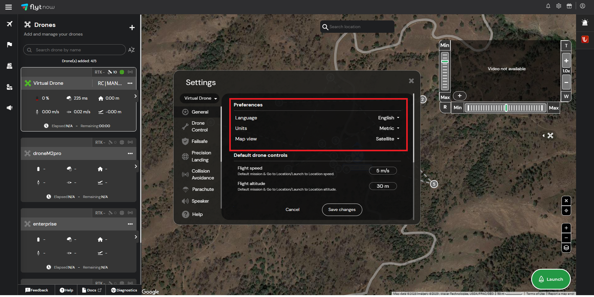Click the alarm siren icon
The width and height of the screenshot is (594, 297).
pyautogui.click(x=584, y=23)
